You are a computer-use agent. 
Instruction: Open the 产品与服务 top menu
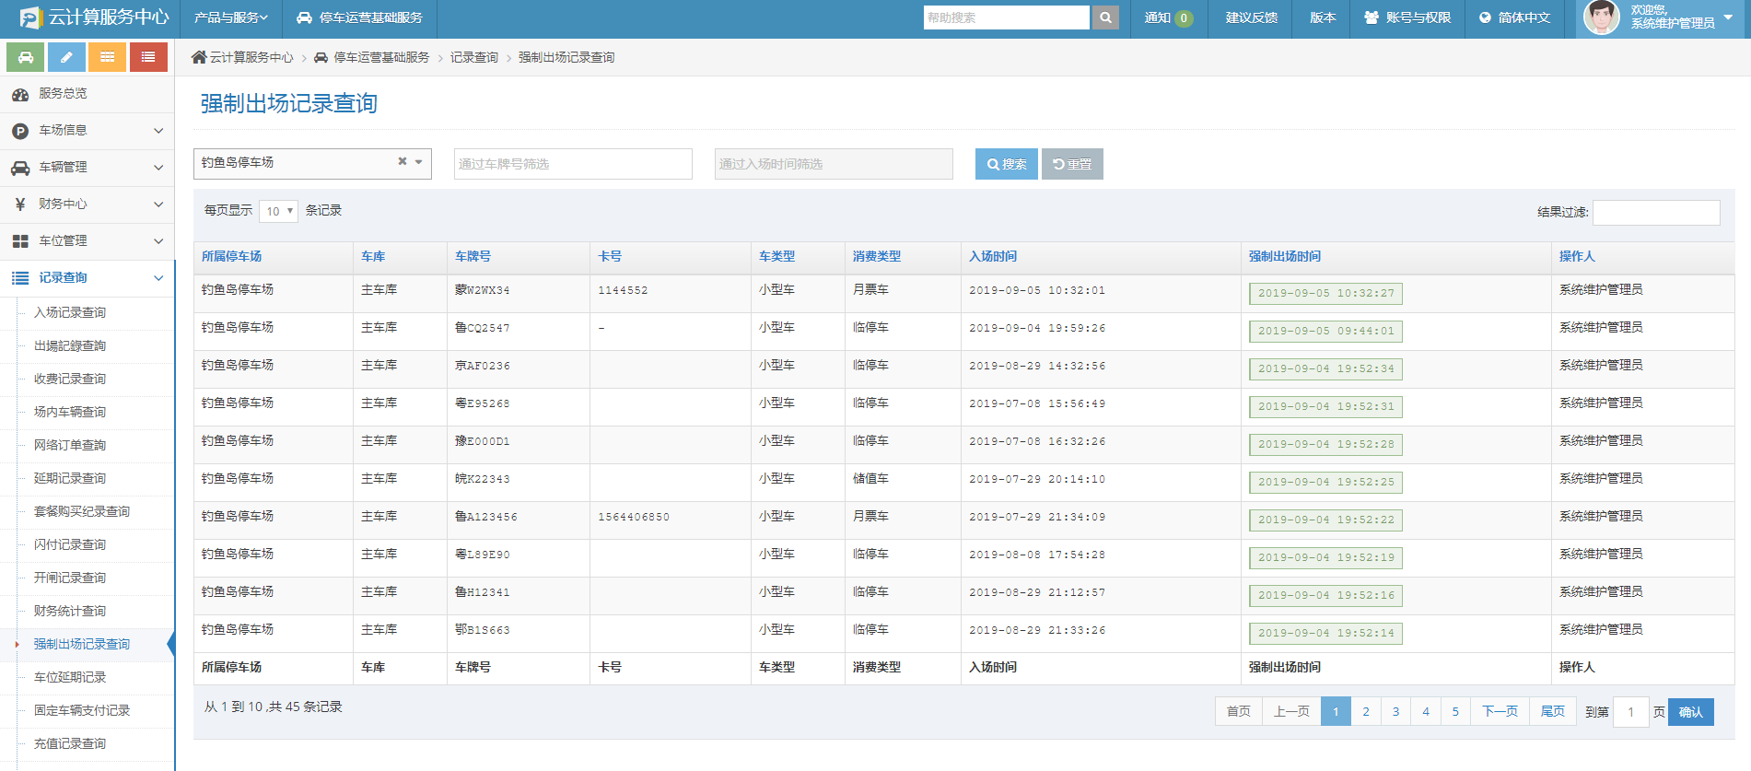coord(230,18)
